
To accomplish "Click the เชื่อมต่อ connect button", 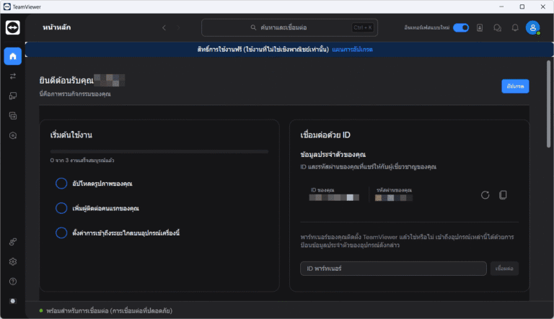I will [504, 269].
